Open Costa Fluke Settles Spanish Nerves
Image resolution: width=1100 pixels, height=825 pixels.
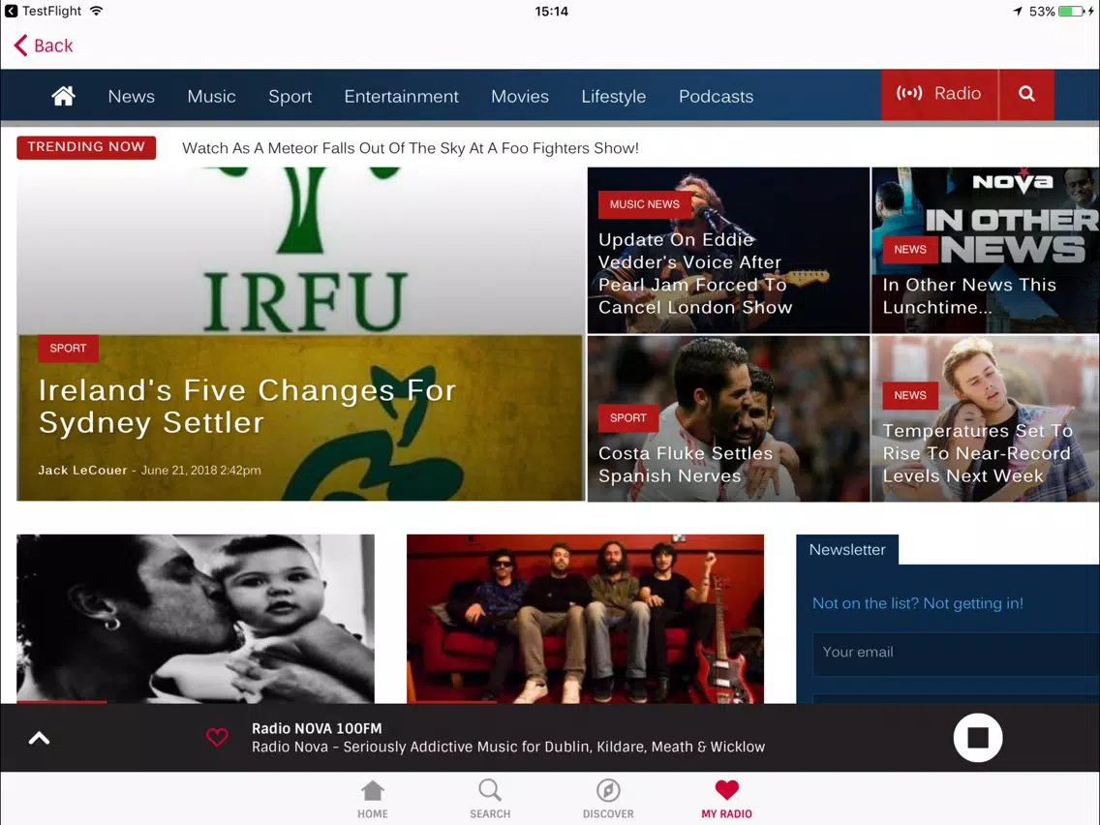click(x=686, y=465)
